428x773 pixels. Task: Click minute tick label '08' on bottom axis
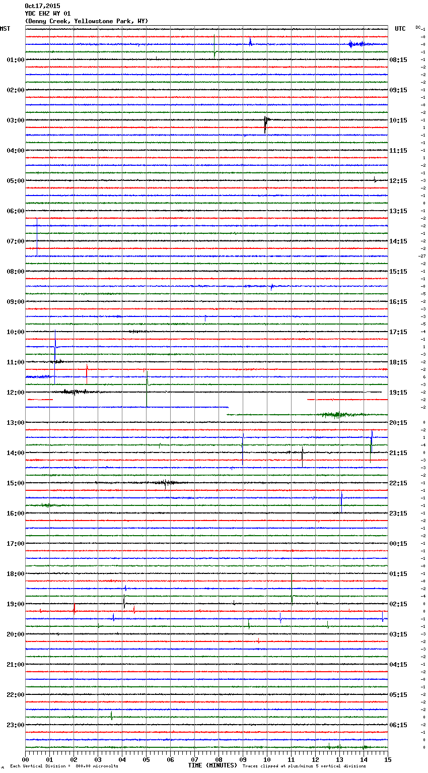tap(219, 759)
